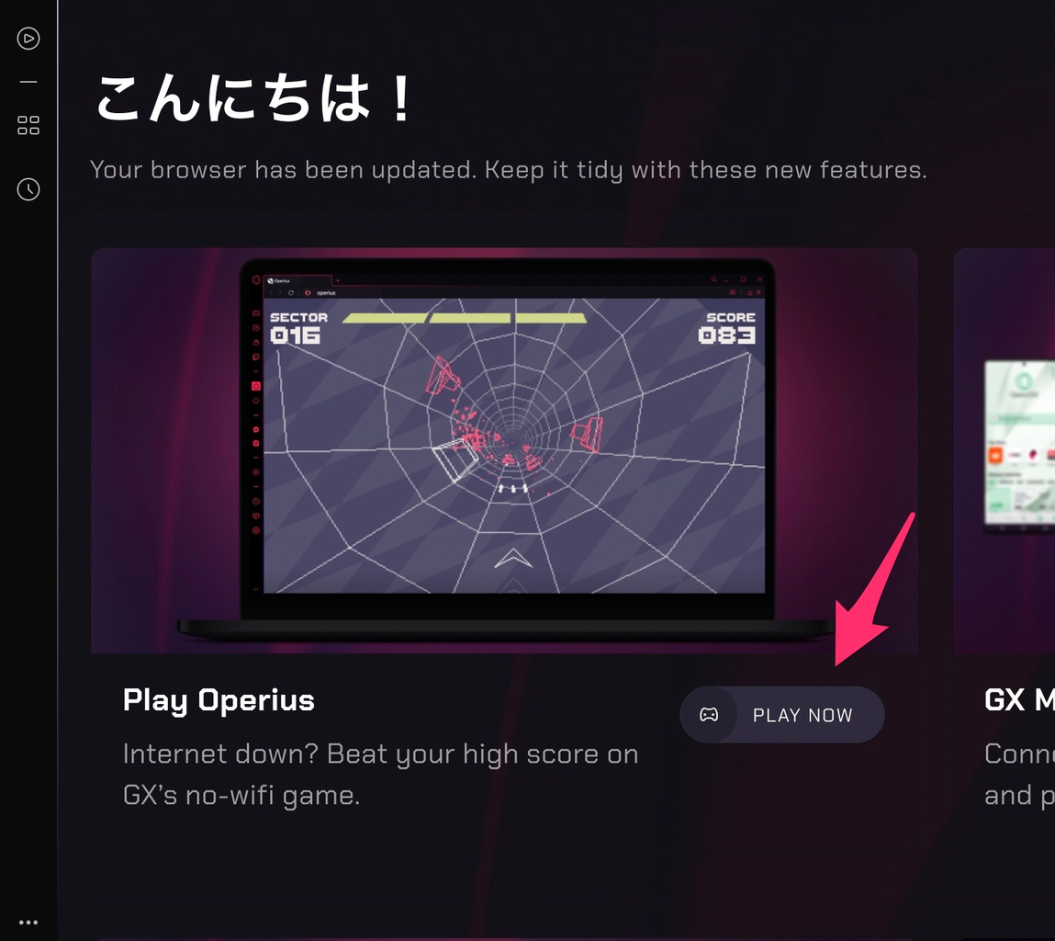Click the SCORE 083 counter
The image size is (1055, 941).
[726, 327]
